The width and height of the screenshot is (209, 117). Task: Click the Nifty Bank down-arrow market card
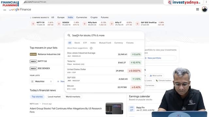pyautogui.click(x=94, y=24)
